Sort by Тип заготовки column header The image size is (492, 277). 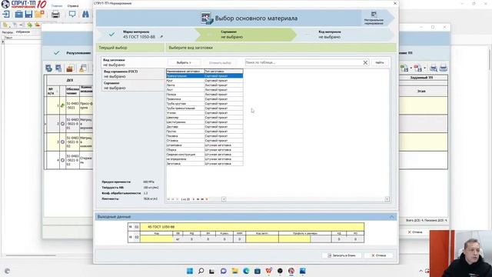(224, 72)
